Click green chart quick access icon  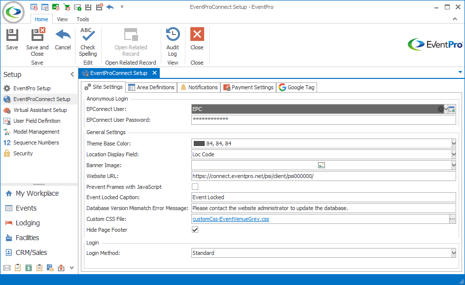pos(55,7)
